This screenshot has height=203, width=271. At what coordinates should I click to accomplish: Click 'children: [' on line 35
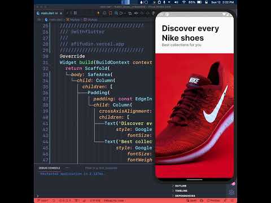(x=97, y=87)
